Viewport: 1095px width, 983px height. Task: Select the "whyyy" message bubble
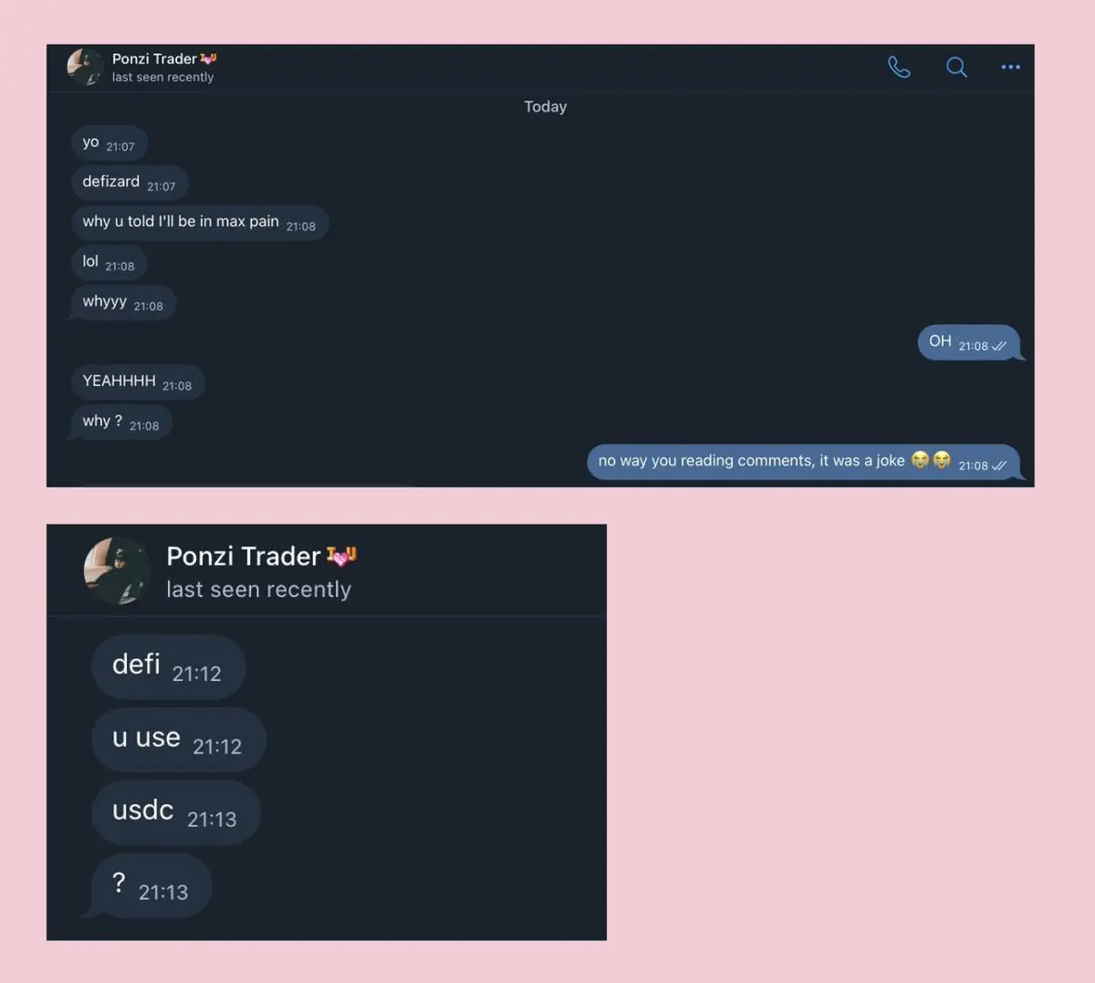tap(122, 303)
